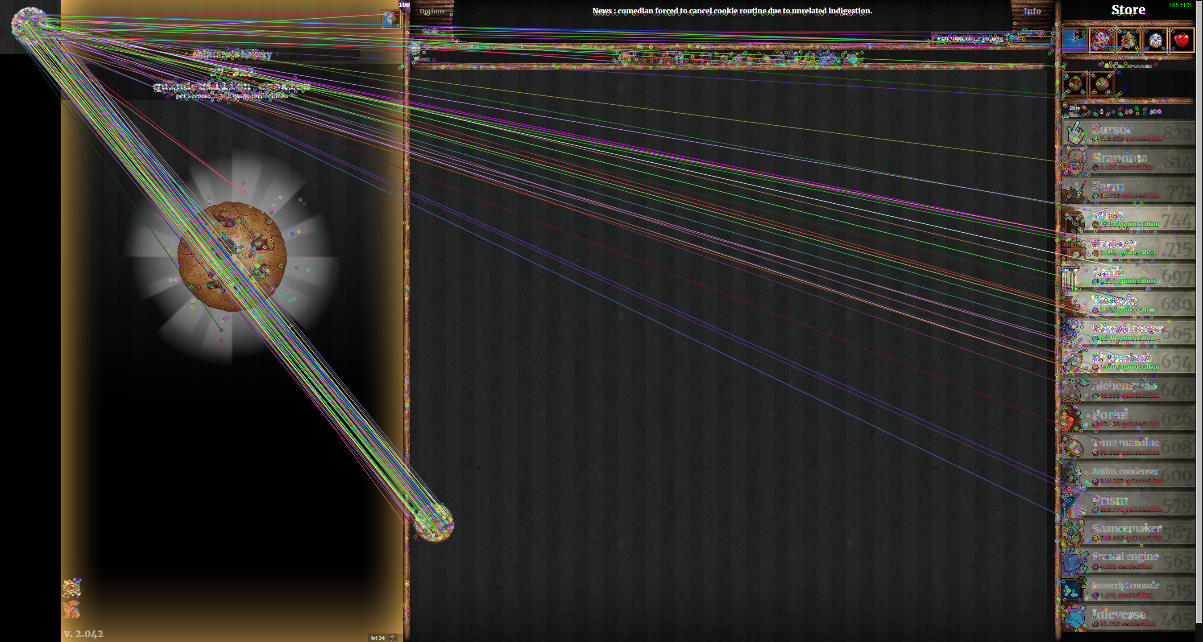This screenshot has width=1203, height=642.
Task: Open the Options menu
Action: click(432, 11)
